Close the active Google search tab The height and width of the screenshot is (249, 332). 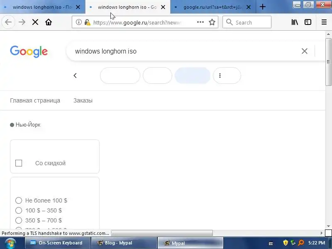coord(163,7)
